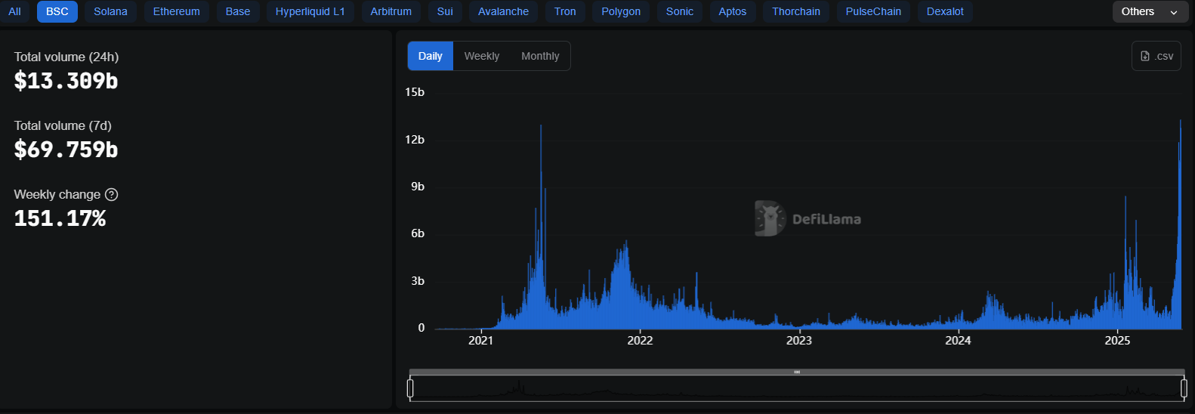Choose Hyperliquid L1 chain
This screenshot has height=414, width=1195.
pyautogui.click(x=310, y=11)
